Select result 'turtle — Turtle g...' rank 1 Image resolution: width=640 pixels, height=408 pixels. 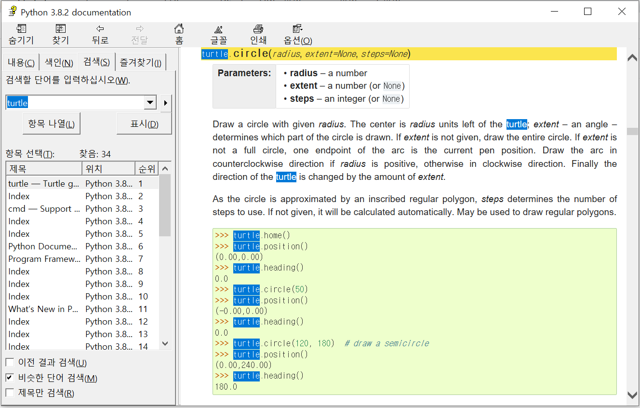[82, 184]
